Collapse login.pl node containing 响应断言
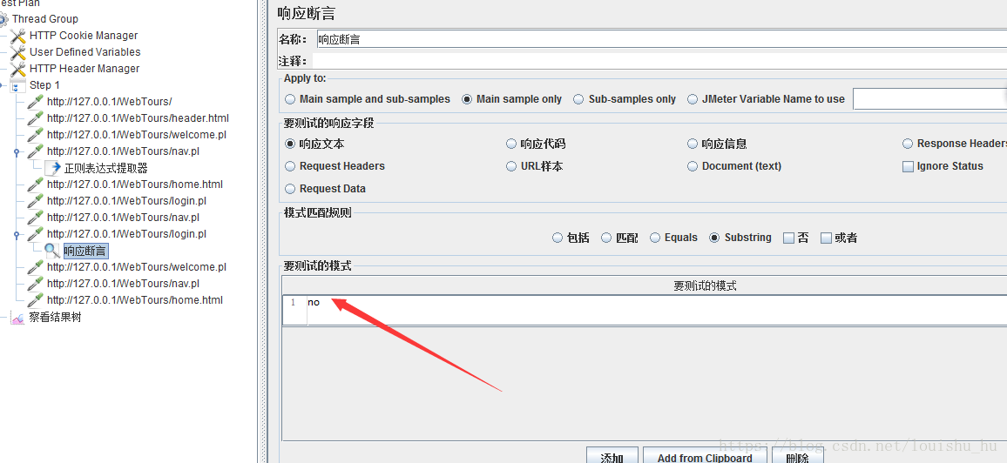 [x=16, y=235]
